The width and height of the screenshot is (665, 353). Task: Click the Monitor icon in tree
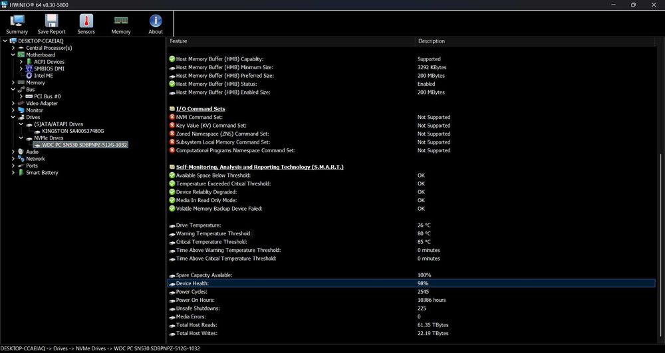tap(21, 110)
